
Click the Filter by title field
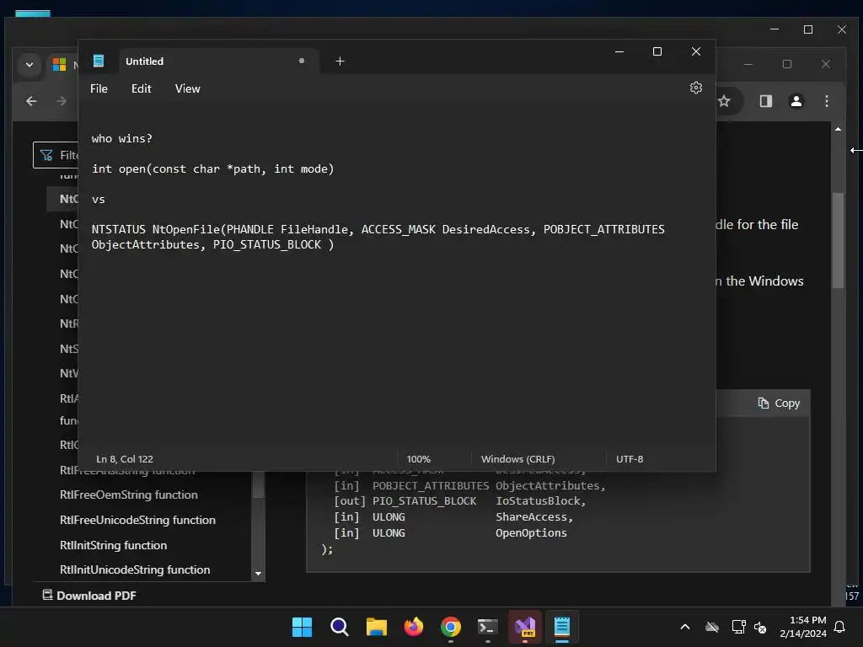pos(56,155)
